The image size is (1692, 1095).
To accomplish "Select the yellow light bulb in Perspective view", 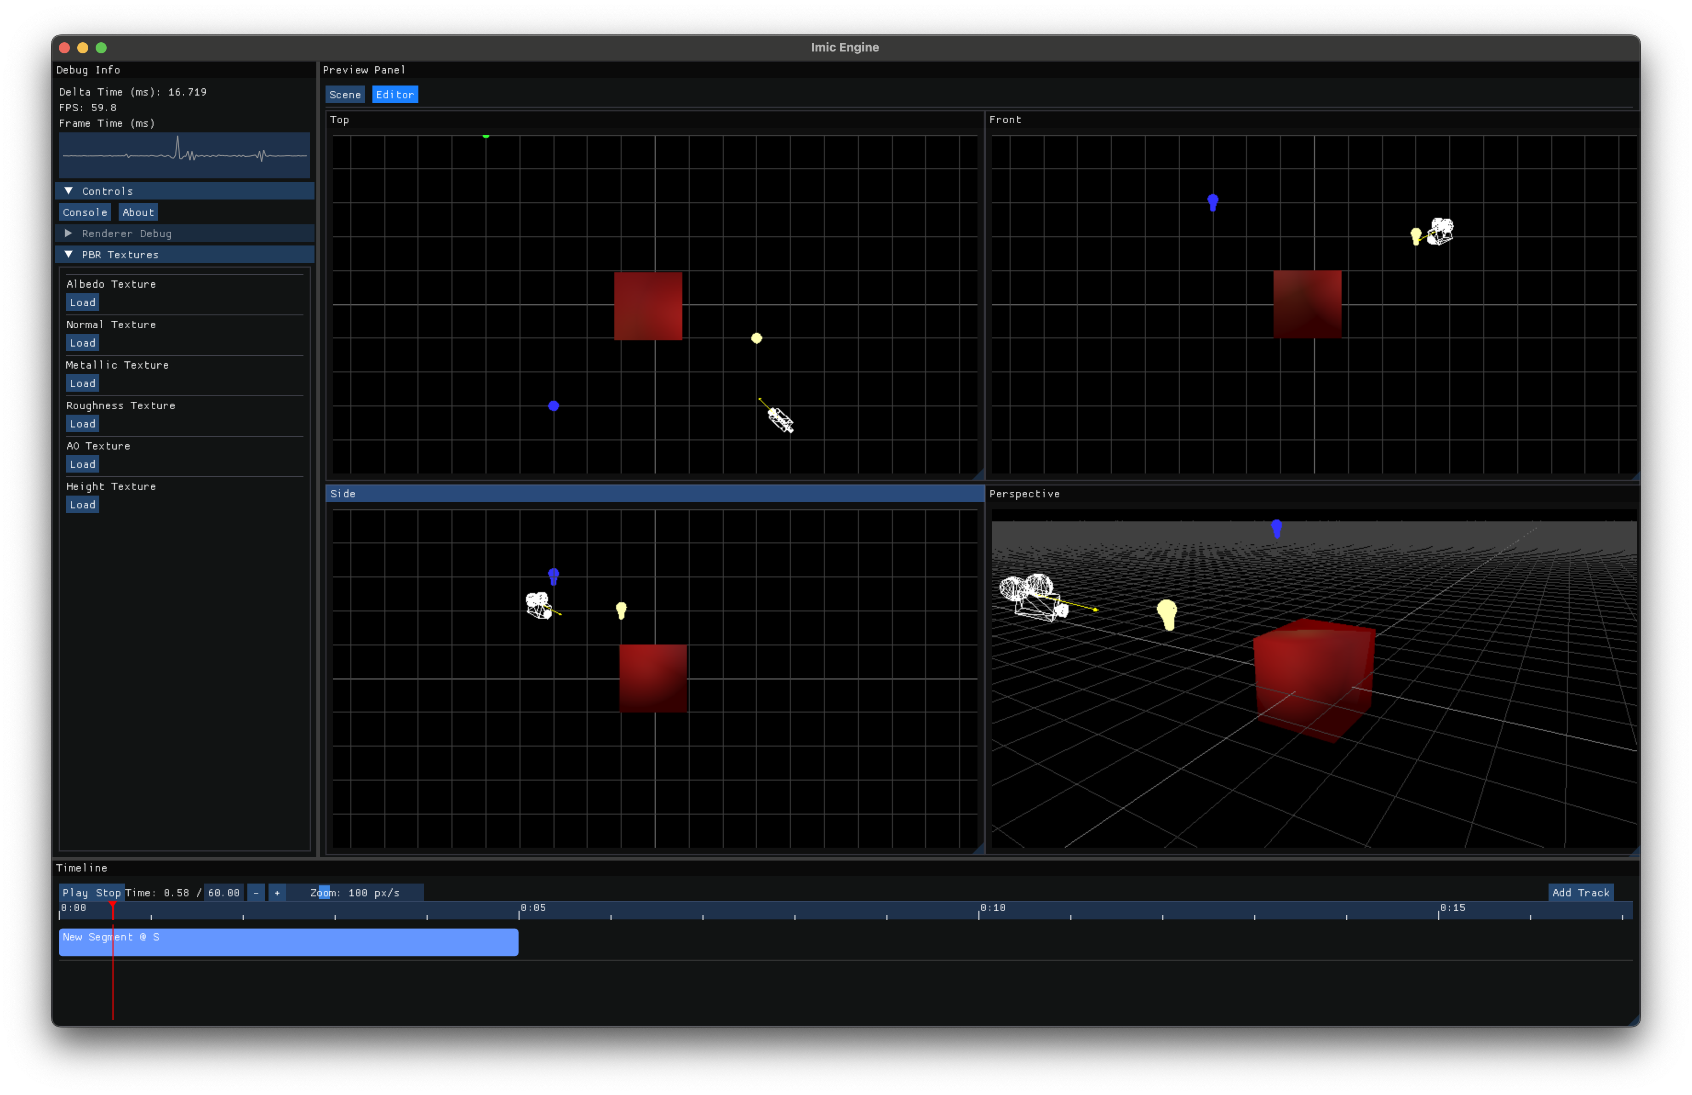I will coord(1166,614).
